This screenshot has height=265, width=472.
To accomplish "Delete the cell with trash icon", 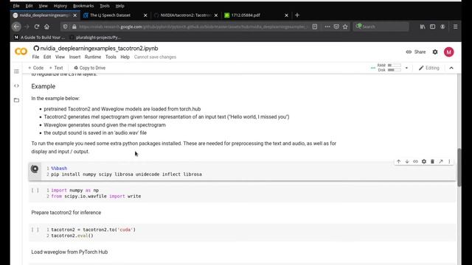I will click(432, 162).
